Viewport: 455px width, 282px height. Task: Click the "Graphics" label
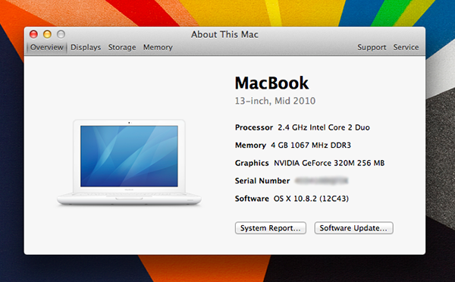(252, 163)
